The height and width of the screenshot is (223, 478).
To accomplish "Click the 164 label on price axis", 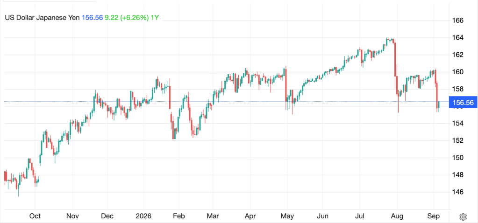I will tap(458, 38).
